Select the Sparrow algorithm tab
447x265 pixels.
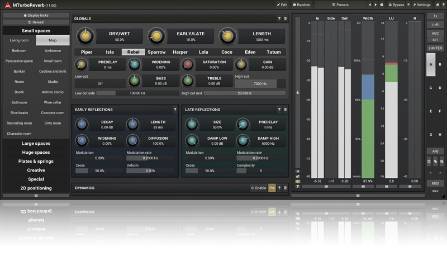click(156, 52)
